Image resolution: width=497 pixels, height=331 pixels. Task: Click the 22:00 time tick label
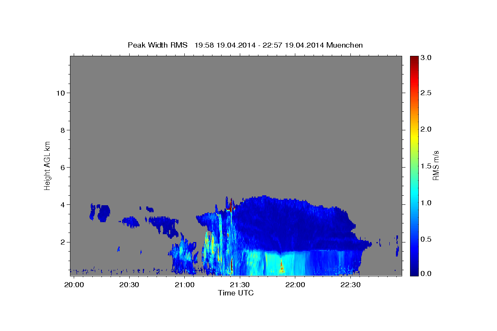295,285
